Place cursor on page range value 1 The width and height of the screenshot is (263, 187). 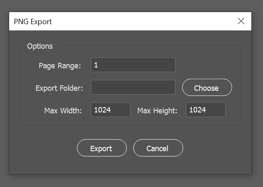(96, 65)
